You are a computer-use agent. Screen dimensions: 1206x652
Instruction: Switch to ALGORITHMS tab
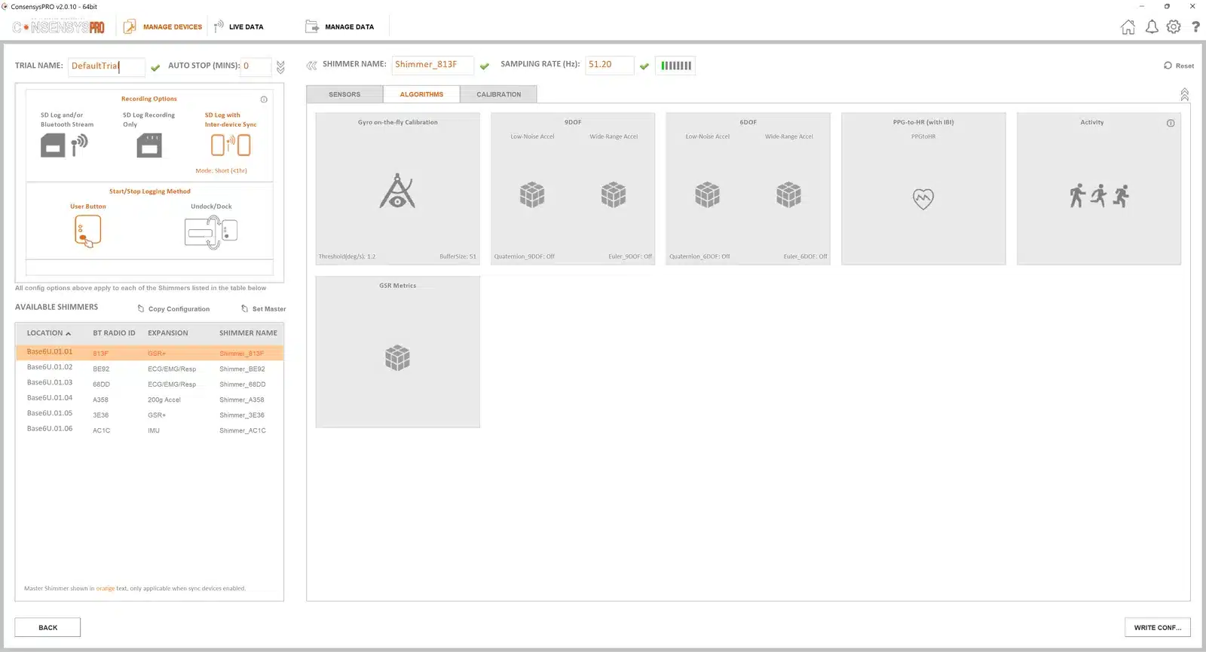(421, 94)
